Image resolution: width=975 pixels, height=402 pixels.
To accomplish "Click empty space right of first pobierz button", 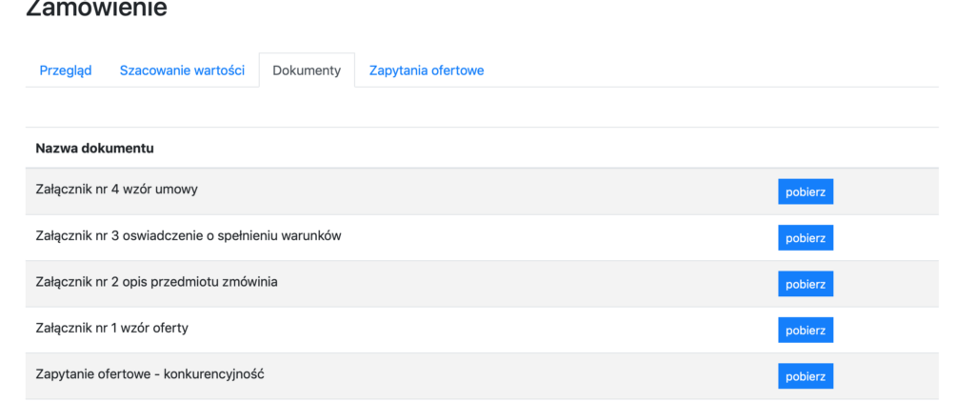I will [885, 191].
